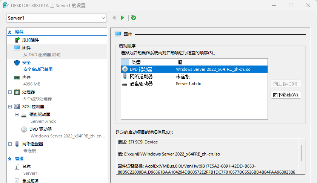The height and width of the screenshot is (183, 317).
Task: Click Server1.vhdx value in boot list
Action: tap(188, 84)
